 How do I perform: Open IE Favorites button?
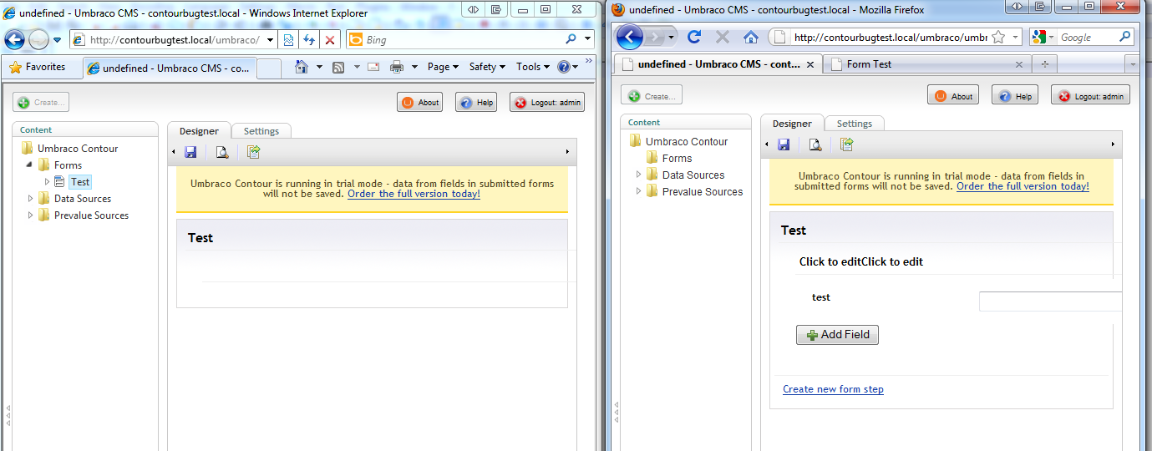[38, 67]
